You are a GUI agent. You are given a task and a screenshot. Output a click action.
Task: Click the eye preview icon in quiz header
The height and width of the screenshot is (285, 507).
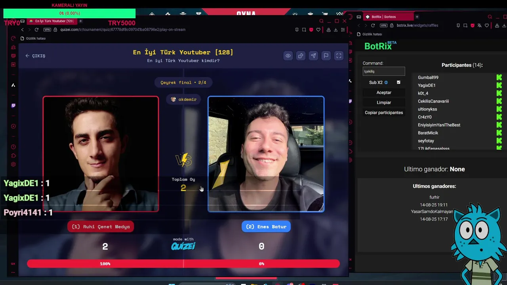(x=288, y=56)
